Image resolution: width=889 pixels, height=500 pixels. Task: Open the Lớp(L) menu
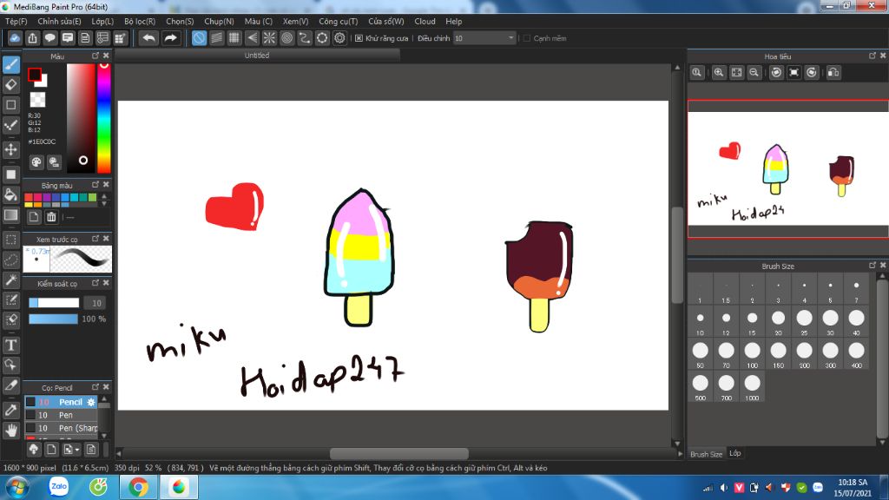(x=102, y=21)
